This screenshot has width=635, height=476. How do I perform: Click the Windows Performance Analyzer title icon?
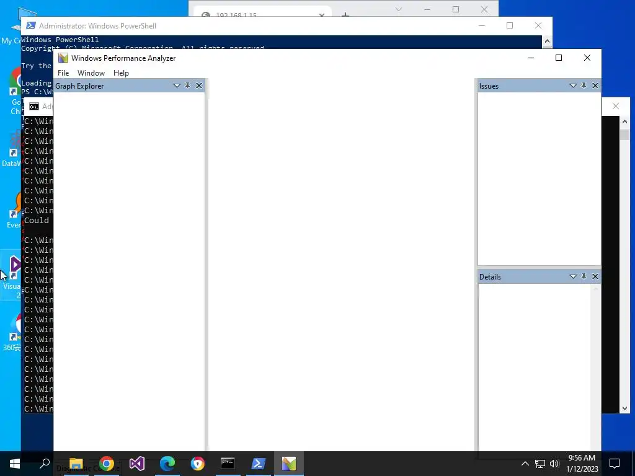(63, 58)
